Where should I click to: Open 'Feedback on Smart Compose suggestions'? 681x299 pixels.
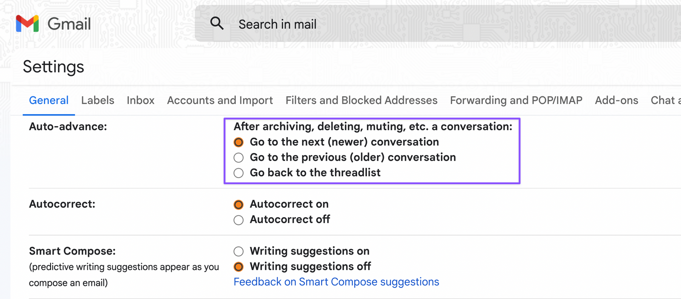pos(336,282)
